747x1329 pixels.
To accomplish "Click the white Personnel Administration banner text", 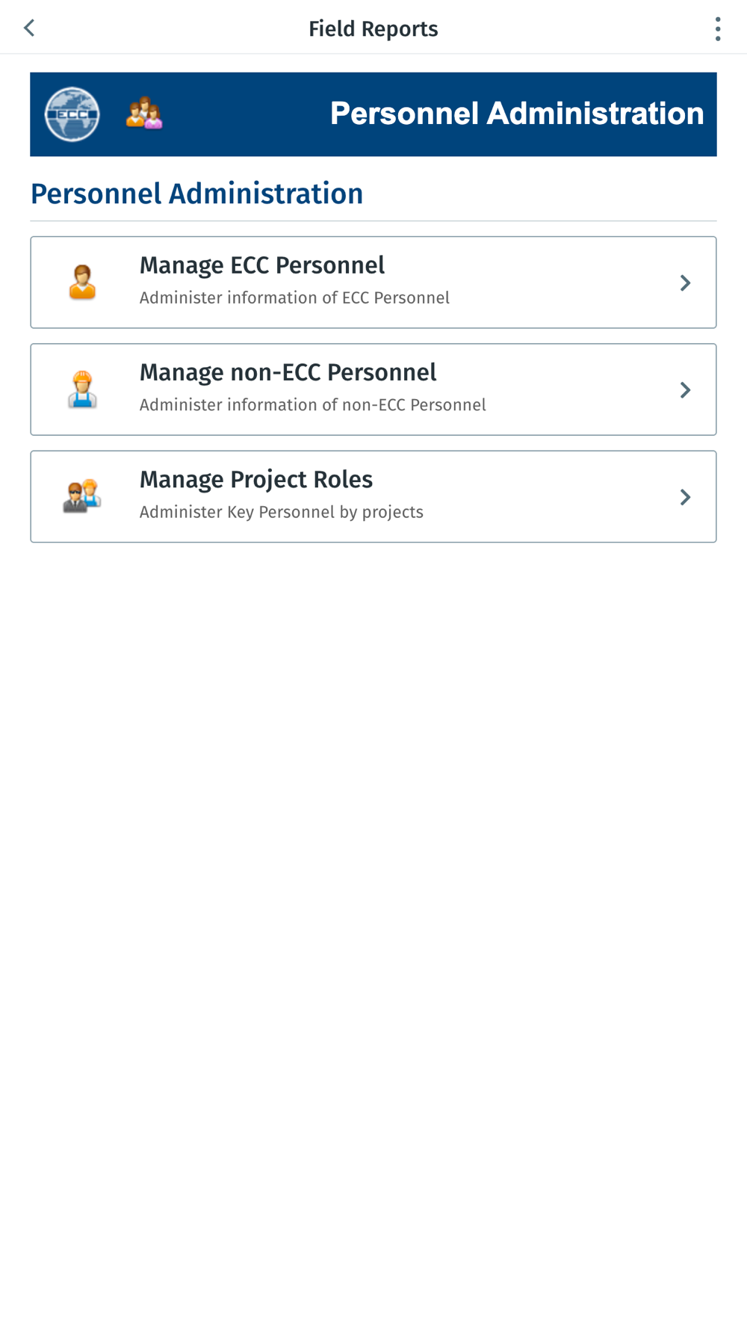I will pyautogui.click(x=517, y=114).
